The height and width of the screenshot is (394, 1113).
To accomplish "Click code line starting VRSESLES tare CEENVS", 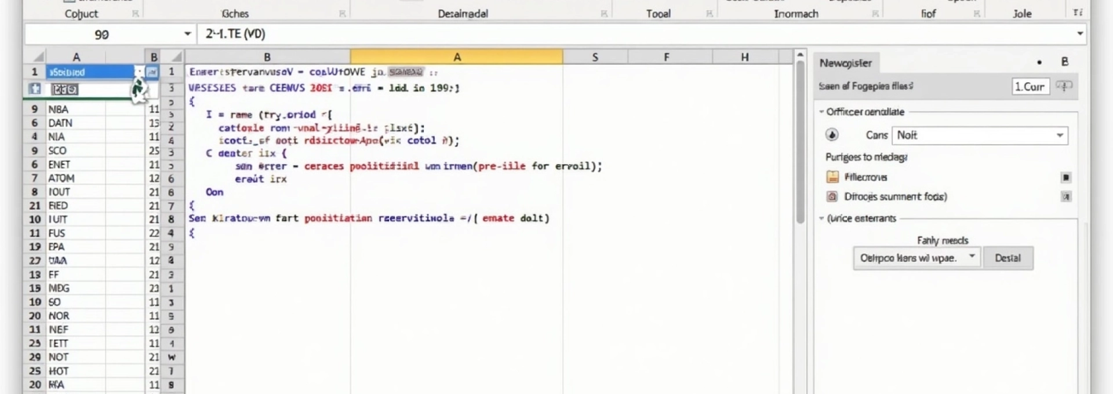I will (x=323, y=88).
